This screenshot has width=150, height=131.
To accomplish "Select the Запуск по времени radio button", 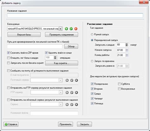I will [x=92, y=61].
